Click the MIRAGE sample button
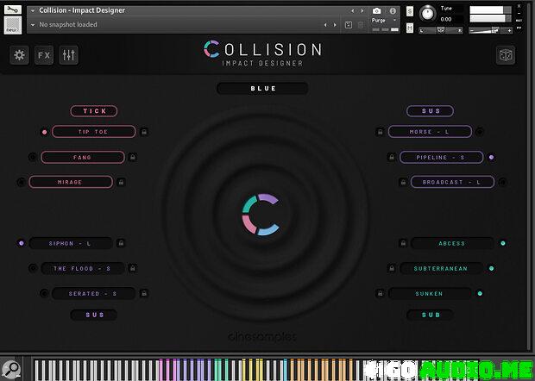535x381 pixels. tap(71, 182)
